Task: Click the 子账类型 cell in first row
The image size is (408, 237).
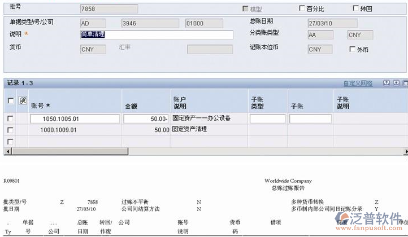Action: (x=267, y=118)
